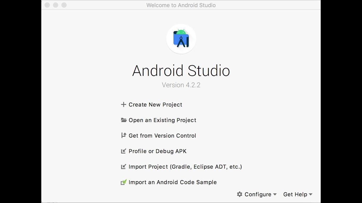The image size is (362, 203).
Task: Minimize the Welcome window with the middle title bar button
Action: coord(56,5)
